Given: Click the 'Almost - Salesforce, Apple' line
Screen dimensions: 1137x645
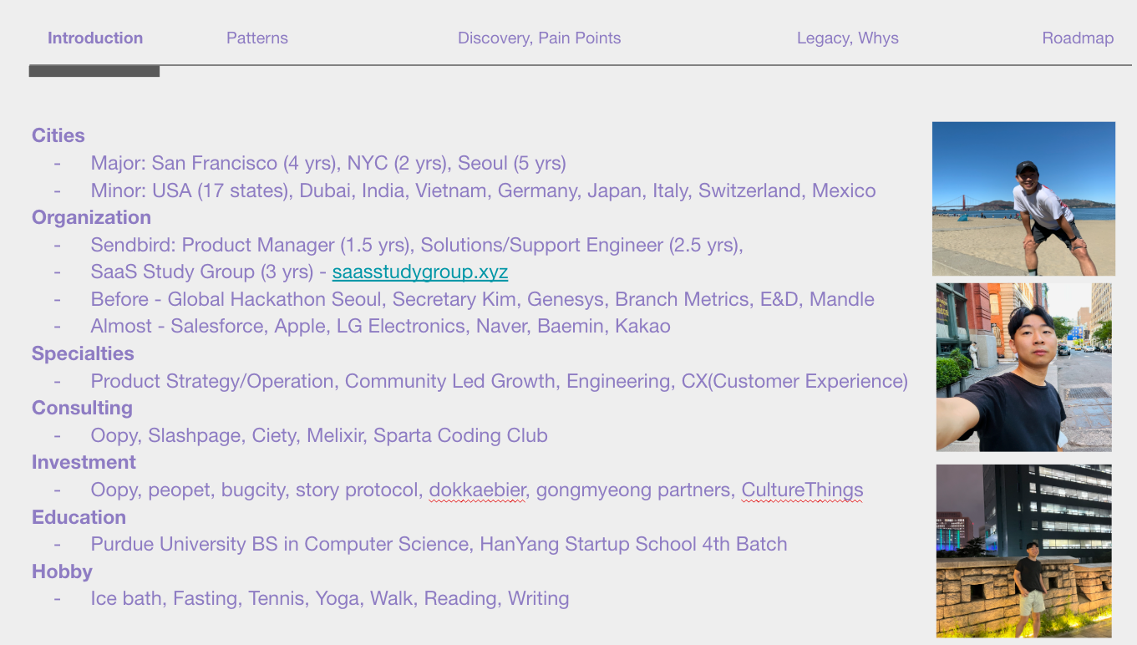Looking at the screenshot, I should click(x=380, y=326).
